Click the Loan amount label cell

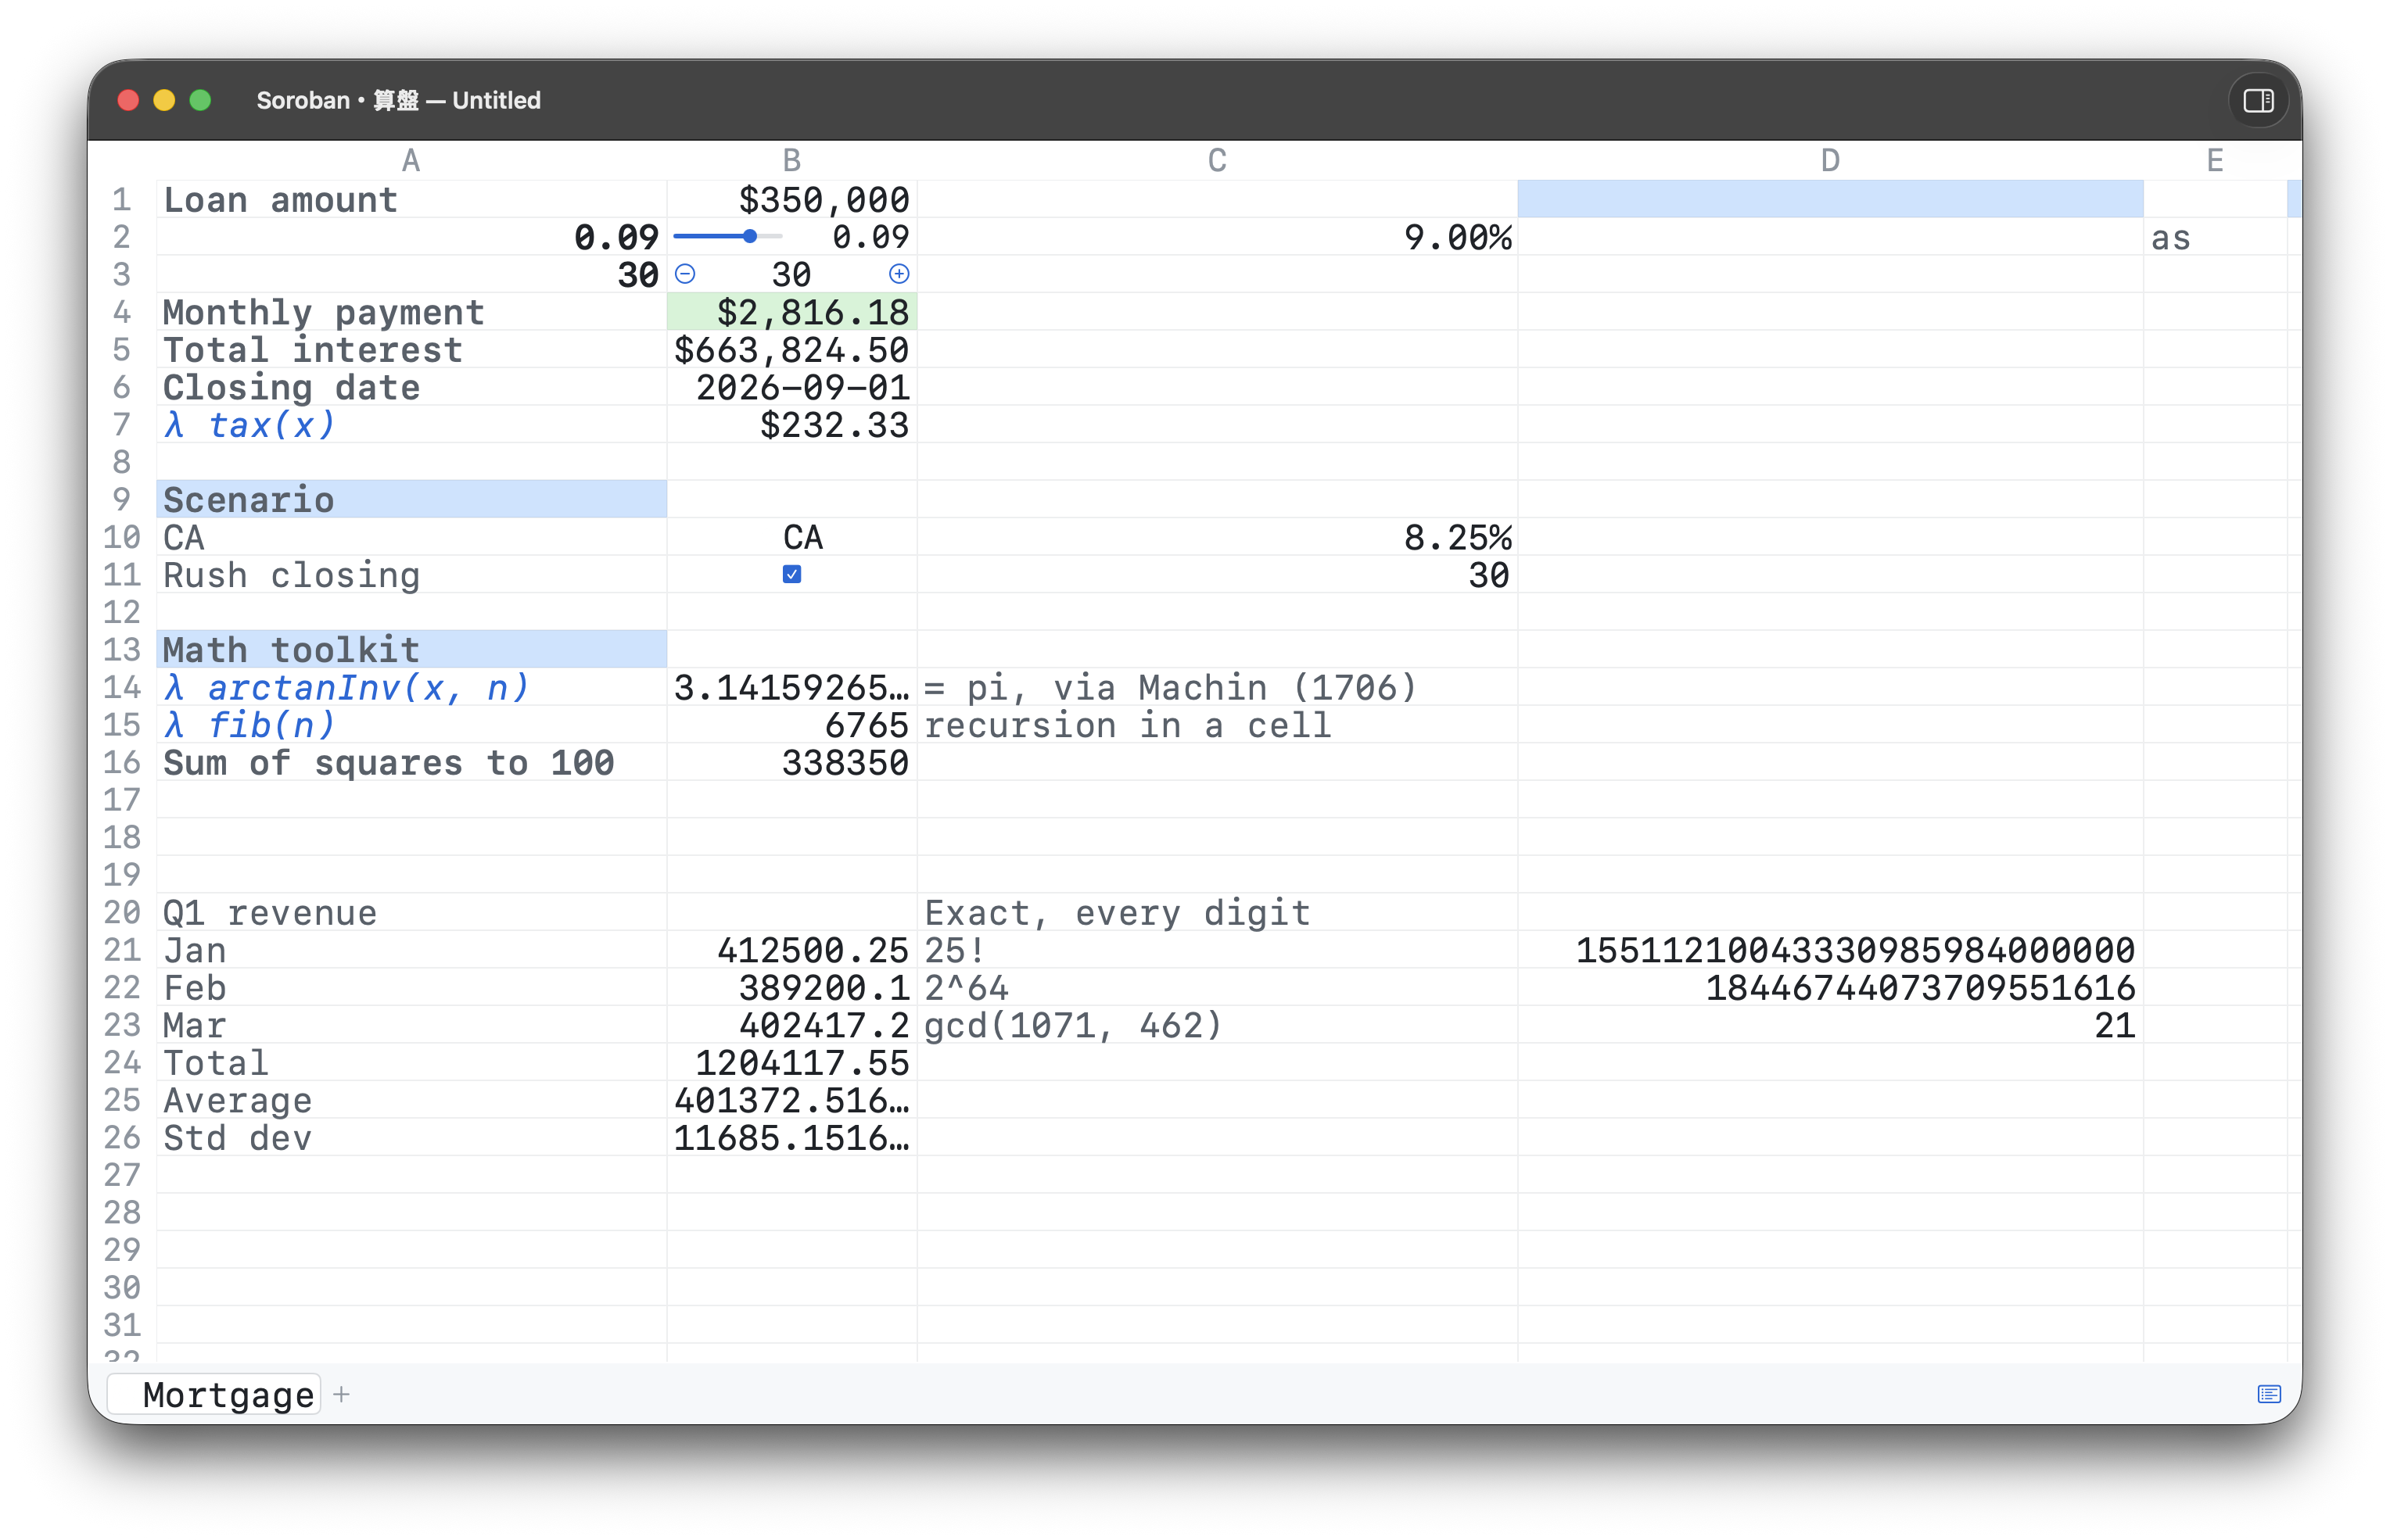pyautogui.click(x=411, y=199)
